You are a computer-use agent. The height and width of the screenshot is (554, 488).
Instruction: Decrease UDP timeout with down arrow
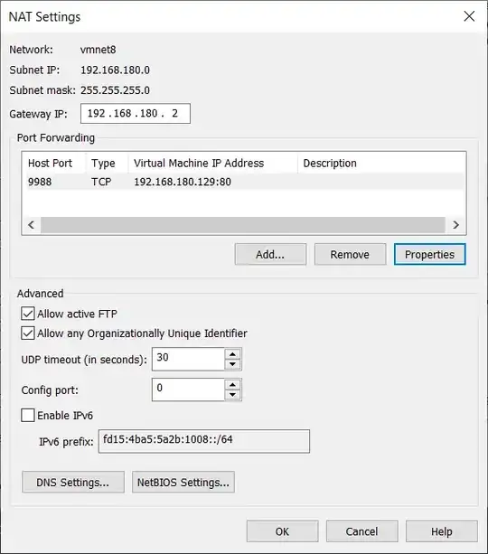232,364
